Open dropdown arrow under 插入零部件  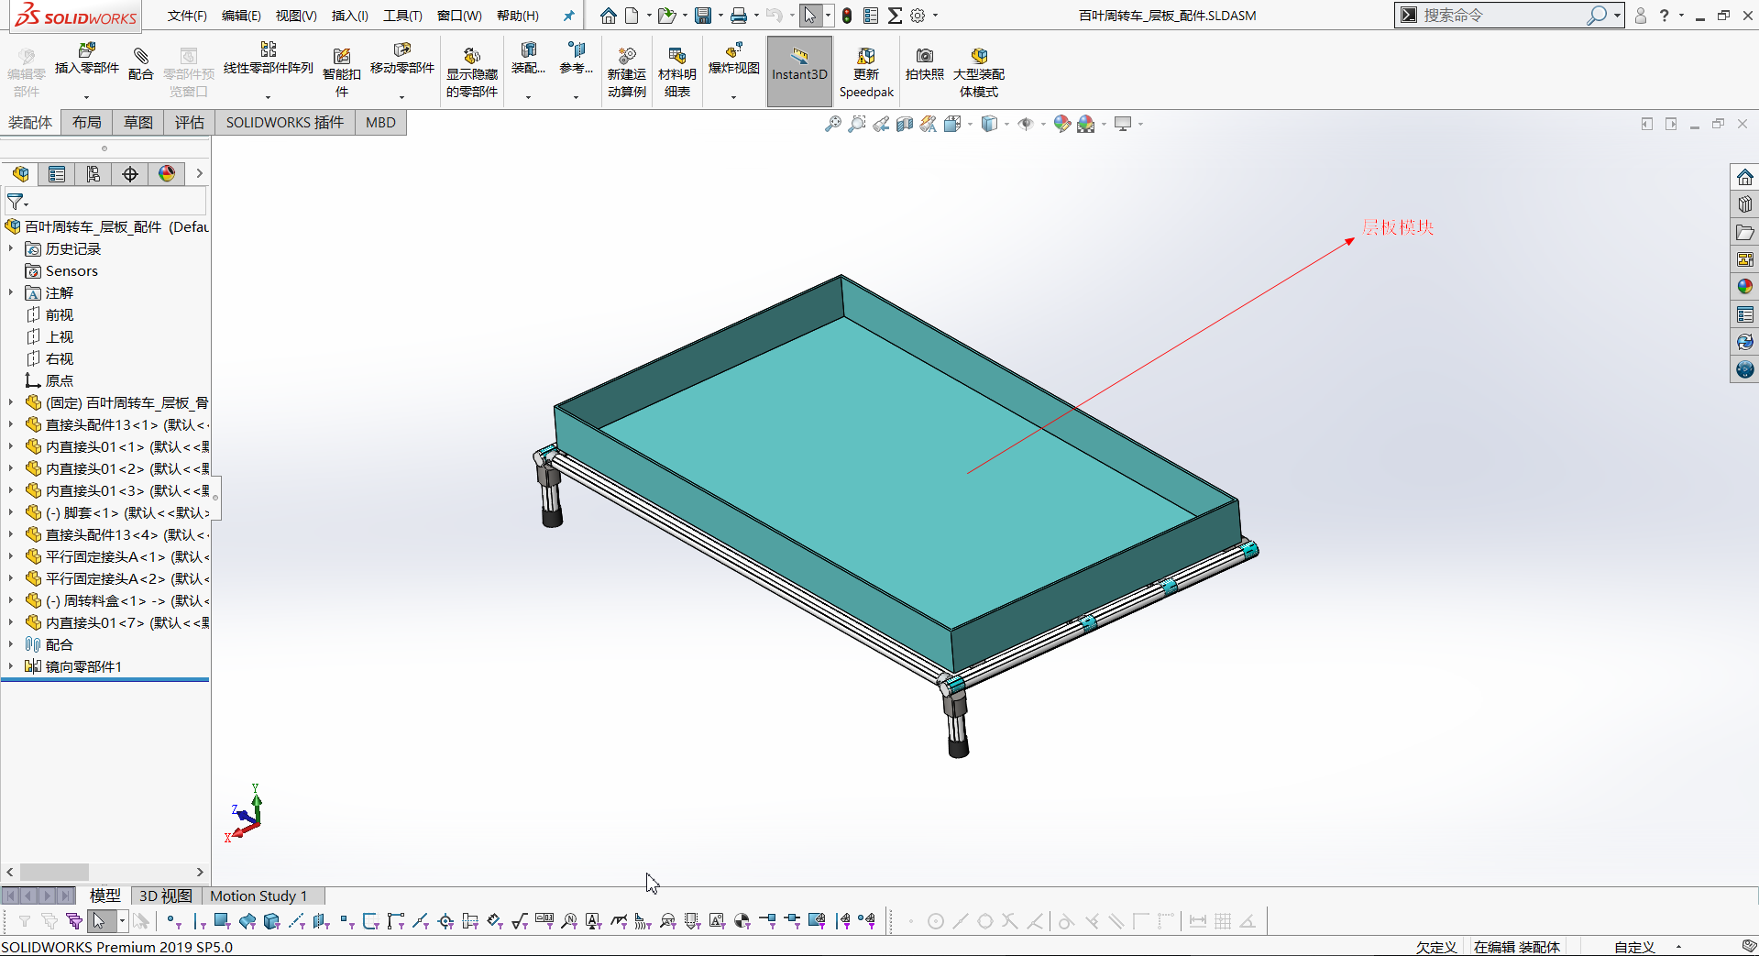pyautogui.click(x=87, y=96)
